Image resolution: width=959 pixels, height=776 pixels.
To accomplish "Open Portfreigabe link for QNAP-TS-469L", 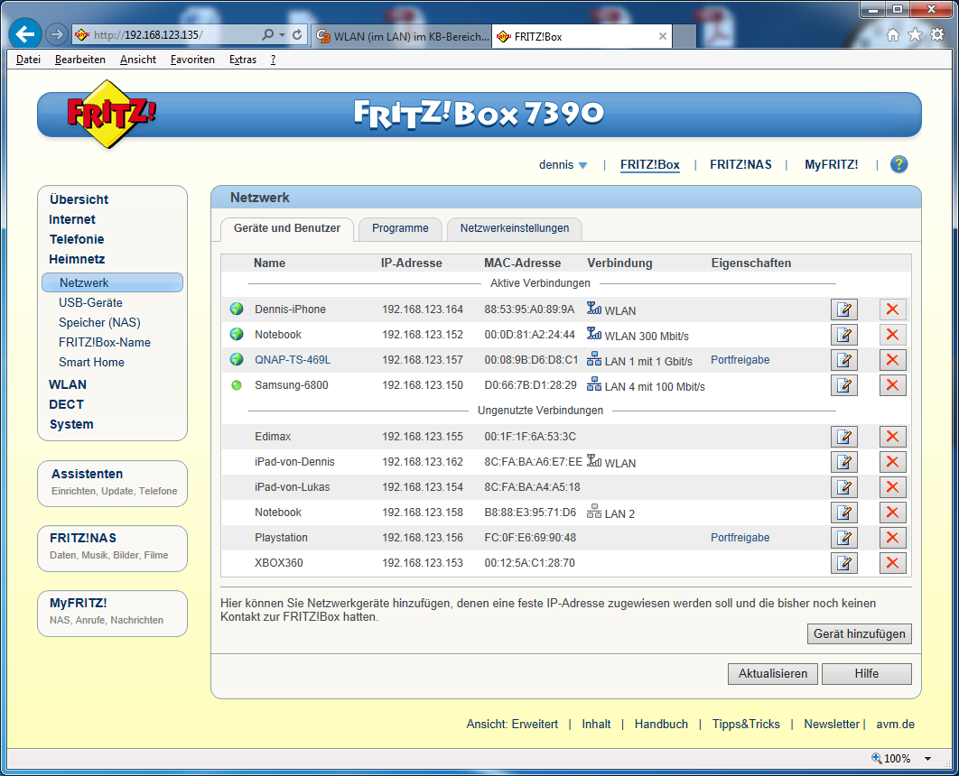I will point(740,360).
